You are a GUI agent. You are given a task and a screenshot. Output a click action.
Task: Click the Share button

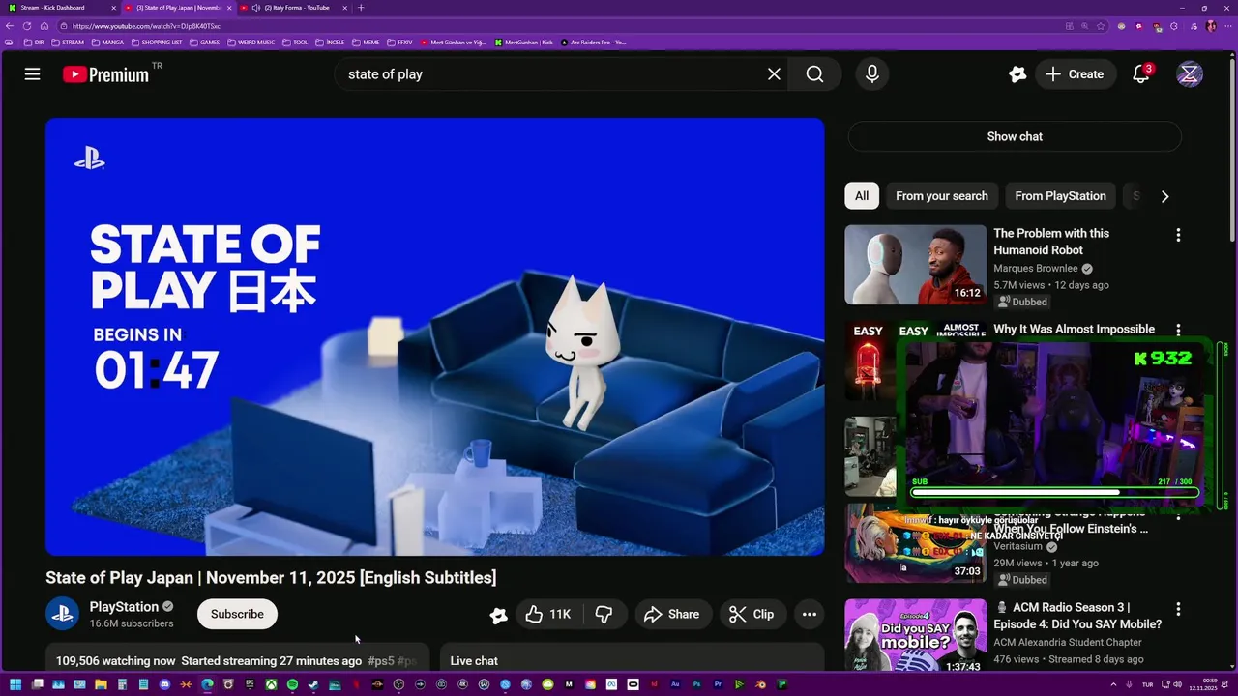coord(671,614)
